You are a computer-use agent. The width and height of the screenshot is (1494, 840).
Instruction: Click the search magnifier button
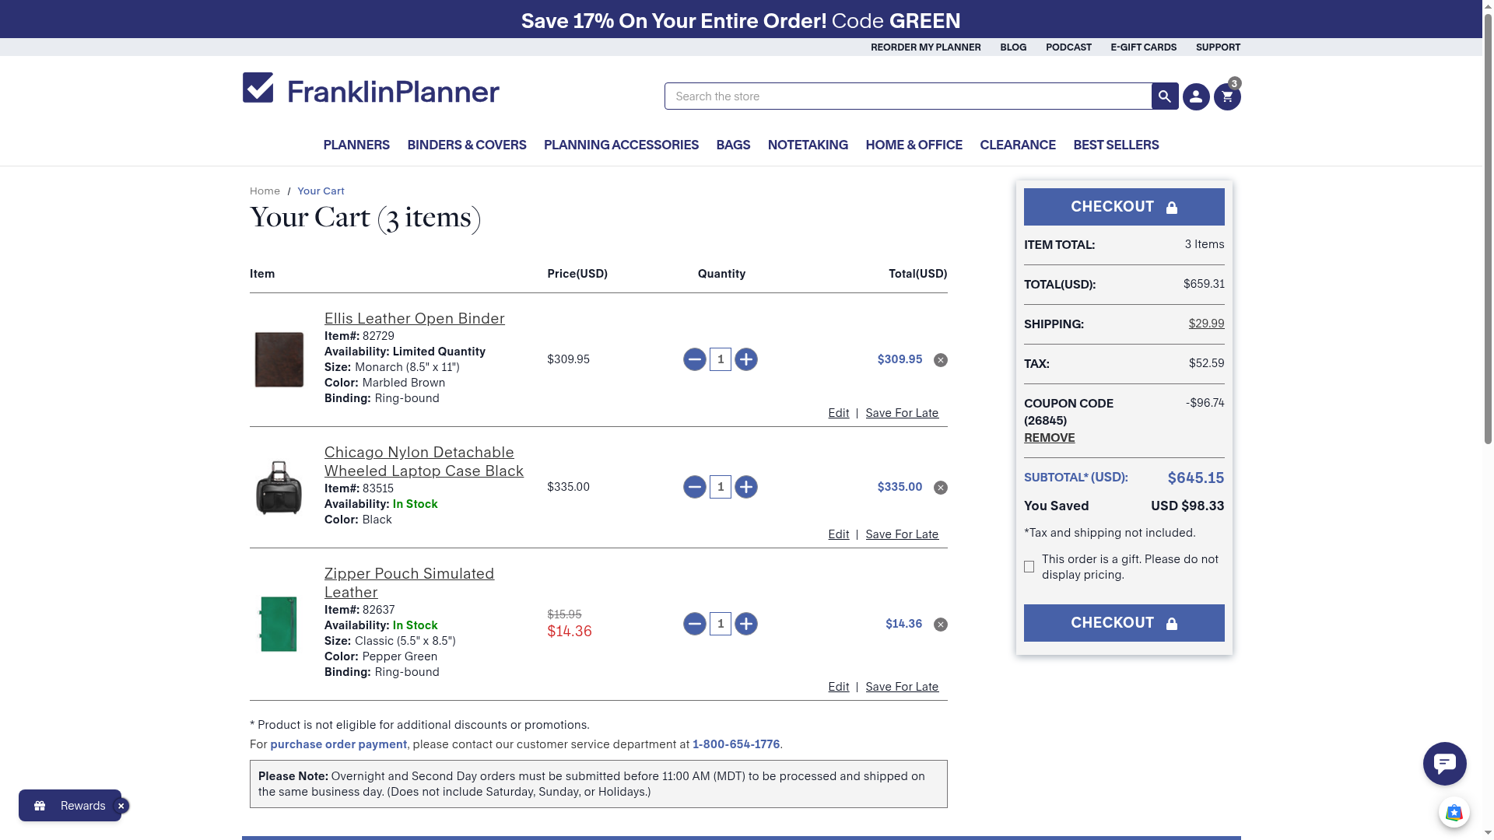pyautogui.click(x=1164, y=96)
